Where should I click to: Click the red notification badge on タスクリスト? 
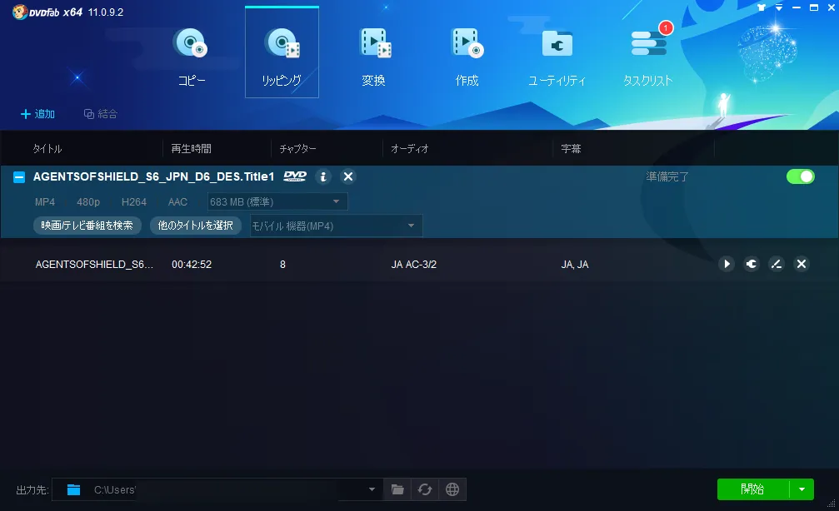tap(666, 27)
